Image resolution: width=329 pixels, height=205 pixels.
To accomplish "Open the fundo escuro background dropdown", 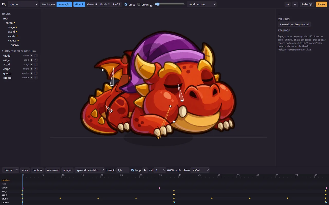I will [x=202, y=4].
